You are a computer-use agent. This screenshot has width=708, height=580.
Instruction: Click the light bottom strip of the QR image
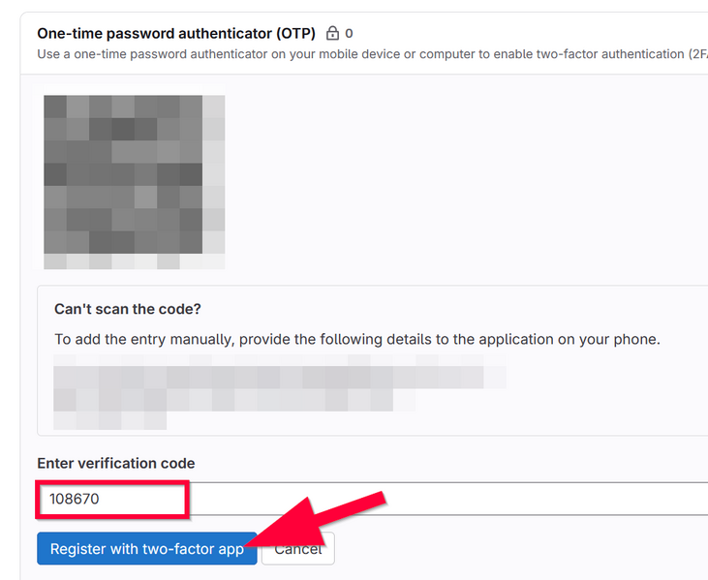pyautogui.click(x=134, y=261)
